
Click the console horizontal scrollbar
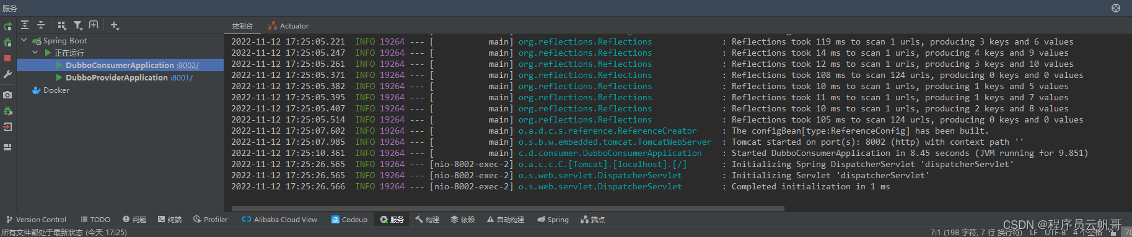pos(508,209)
